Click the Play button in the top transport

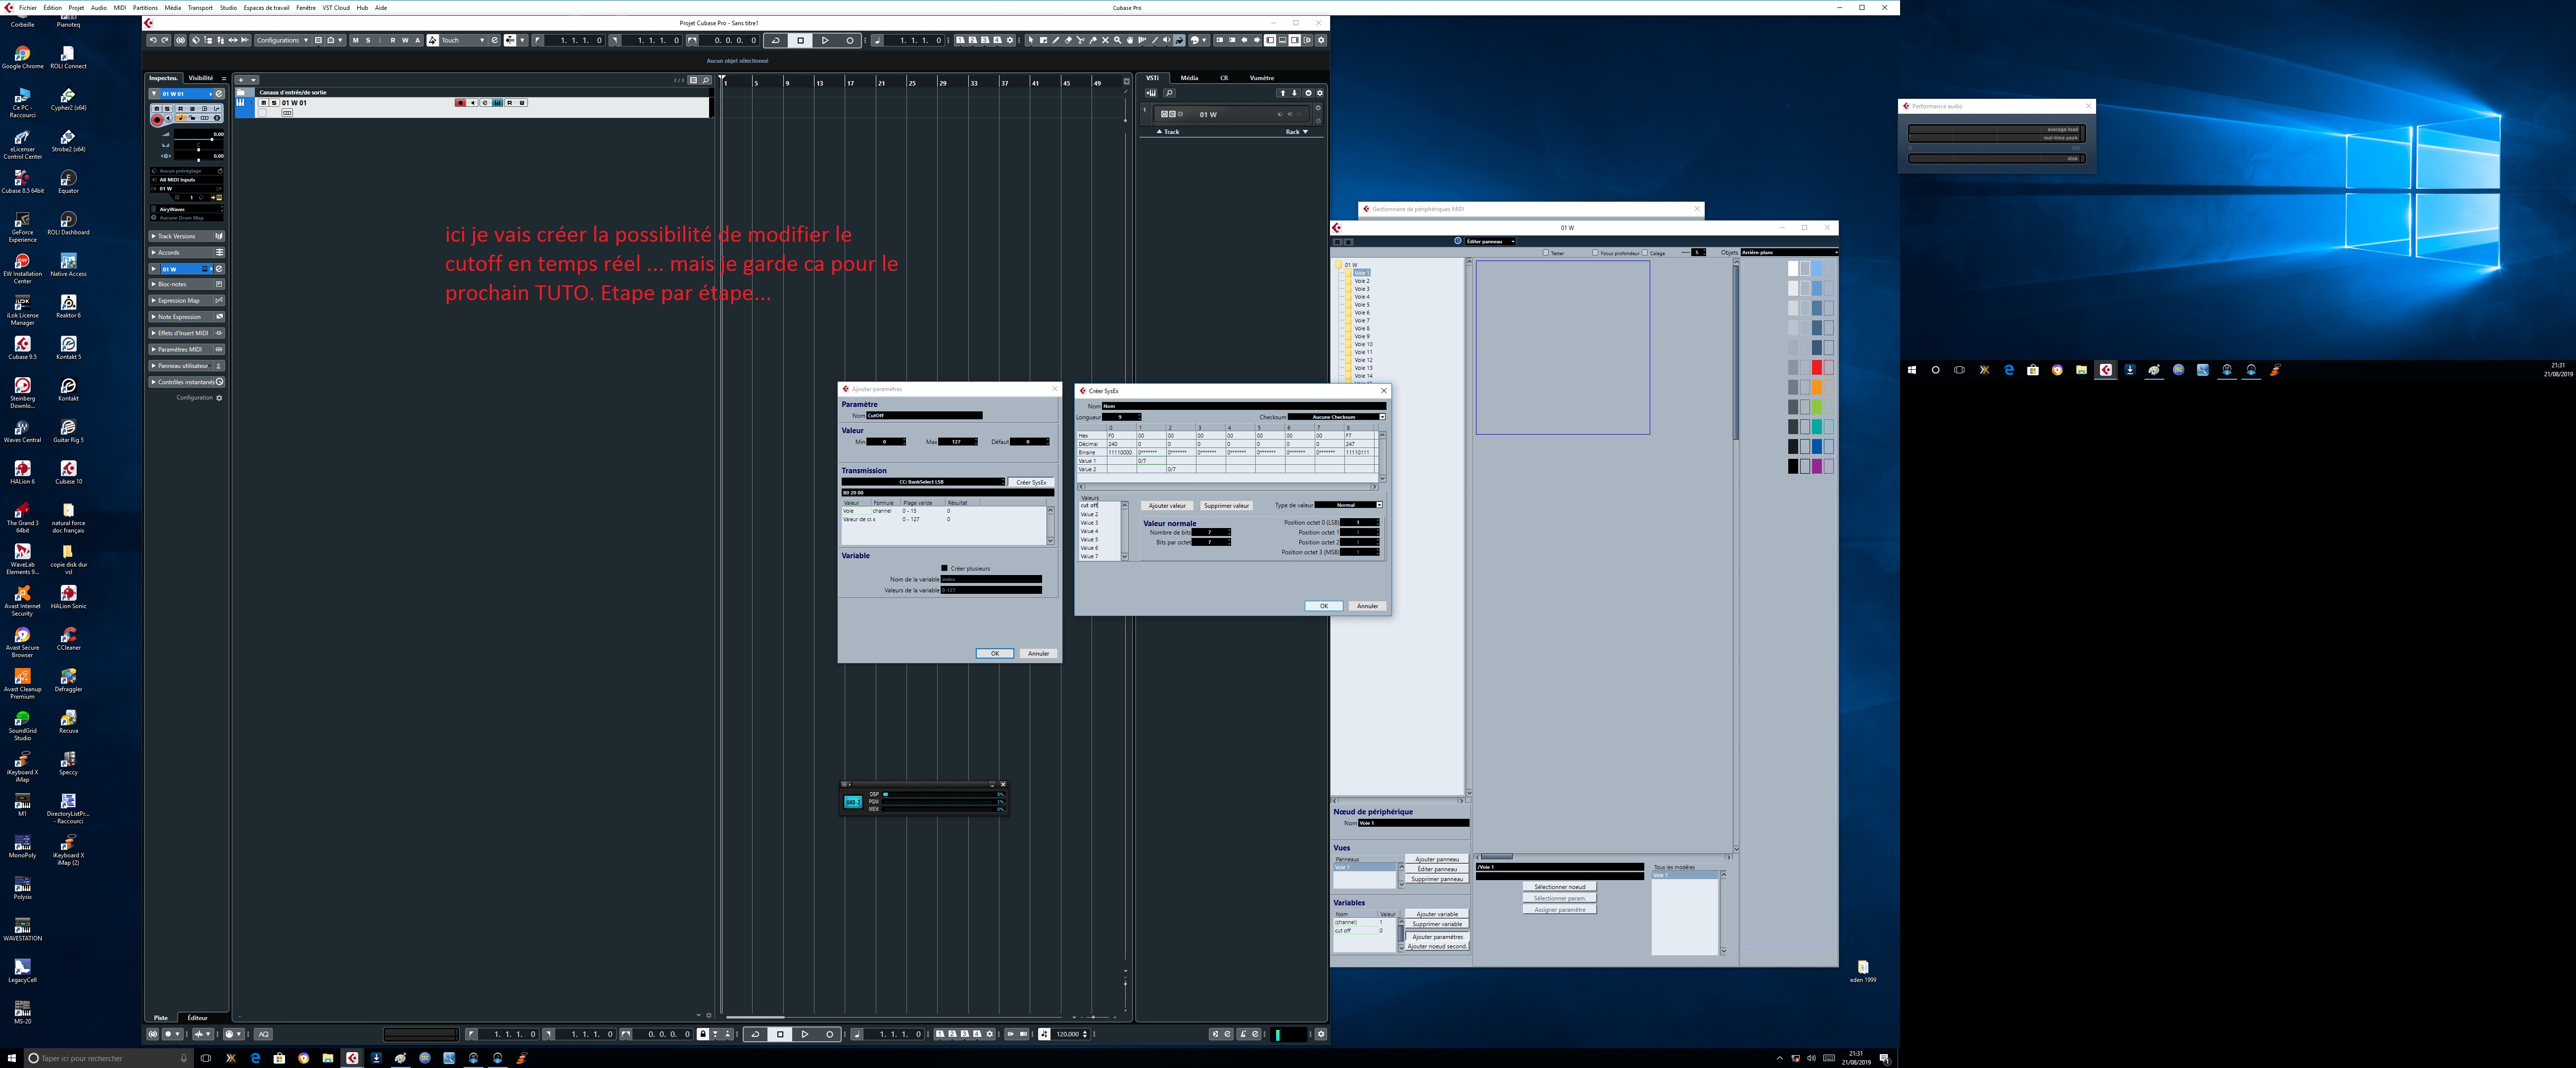tap(825, 40)
